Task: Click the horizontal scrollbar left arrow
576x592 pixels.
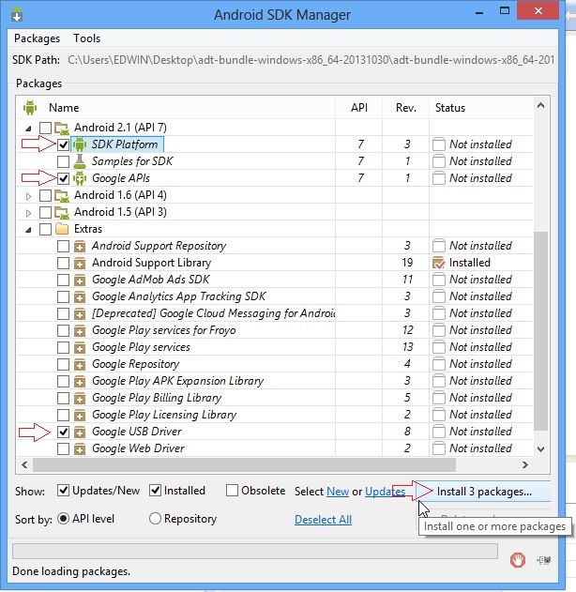Action: pos(24,465)
